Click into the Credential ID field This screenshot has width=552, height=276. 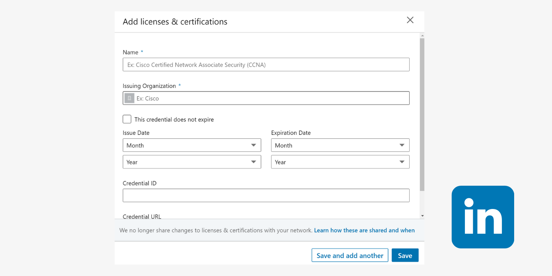coord(266,196)
